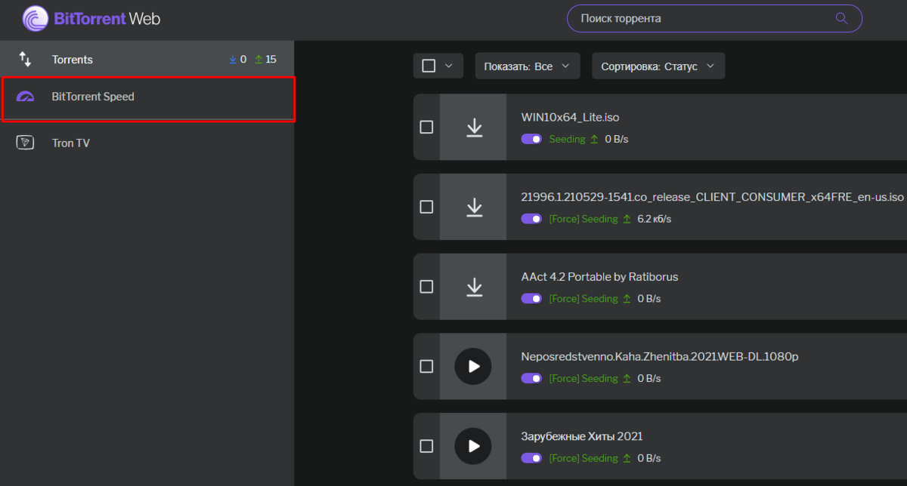Viewport: 907px width, 486px height.
Task: Toggle seeding switch for AAct 4.2 Portable
Action: click(531, 299)
